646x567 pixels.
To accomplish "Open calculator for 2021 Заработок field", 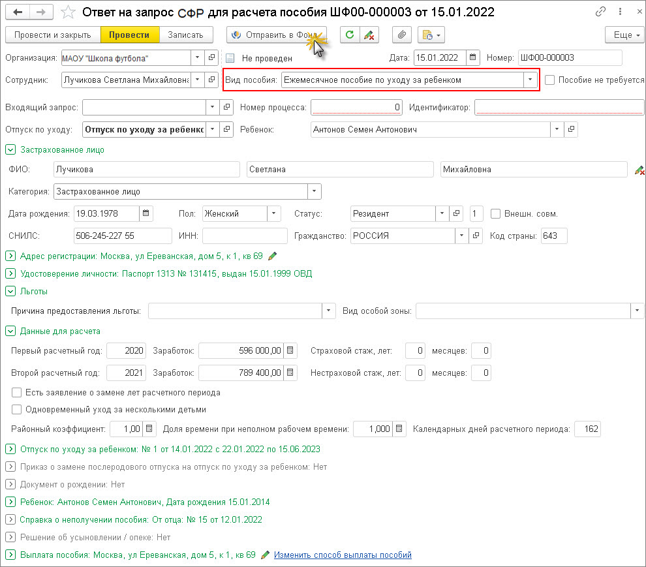I will tap(290, 373).
